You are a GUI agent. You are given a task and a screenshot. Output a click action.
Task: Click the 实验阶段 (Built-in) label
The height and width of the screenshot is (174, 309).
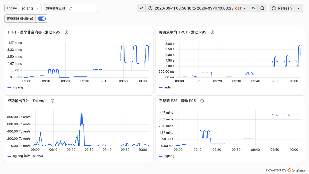[20, 19]
